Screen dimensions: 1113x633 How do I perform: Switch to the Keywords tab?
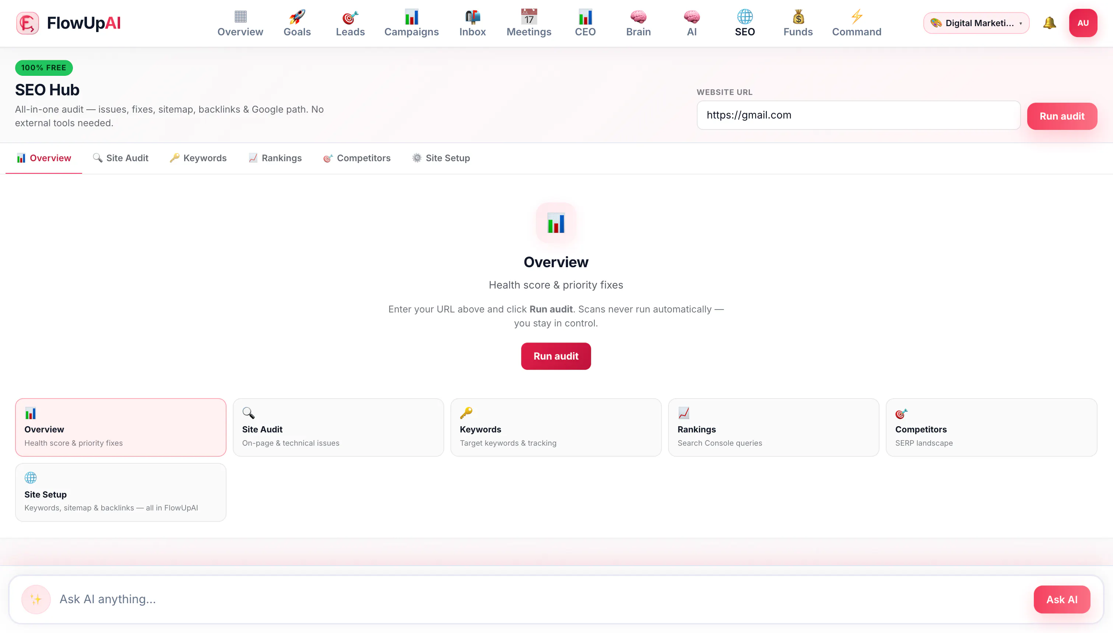tap(198, 158)
